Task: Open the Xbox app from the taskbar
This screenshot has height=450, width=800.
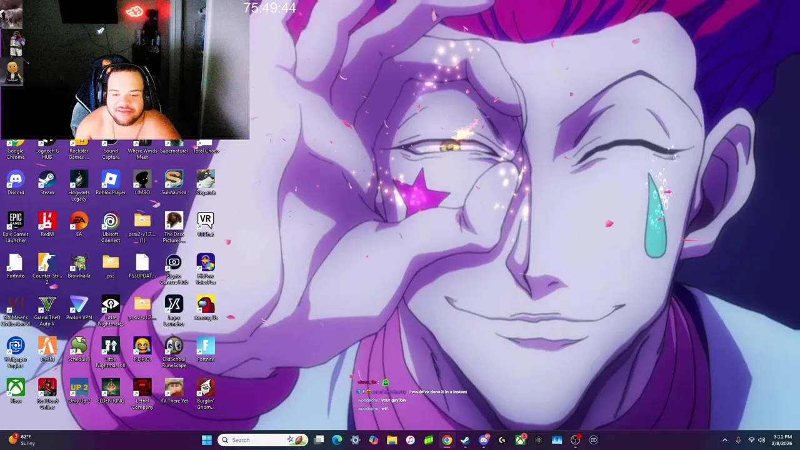Action: [x=520, y=440]
